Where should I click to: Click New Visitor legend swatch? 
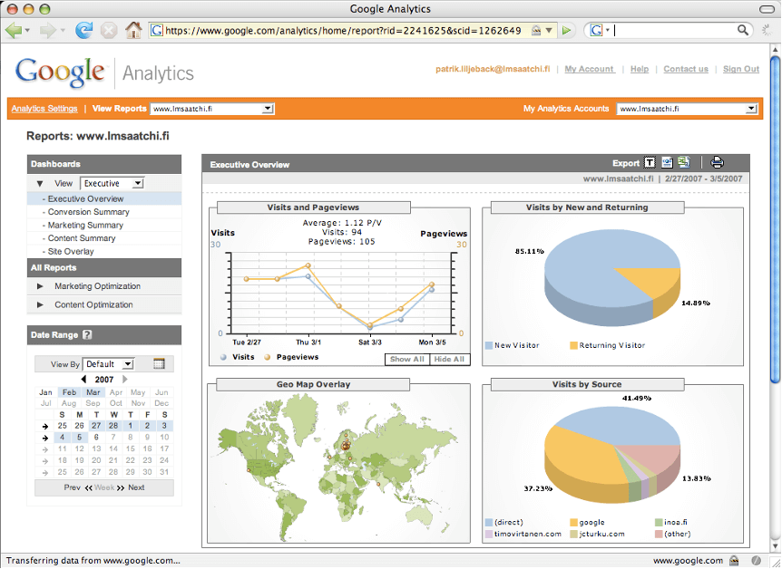click(x=489, y=346)
